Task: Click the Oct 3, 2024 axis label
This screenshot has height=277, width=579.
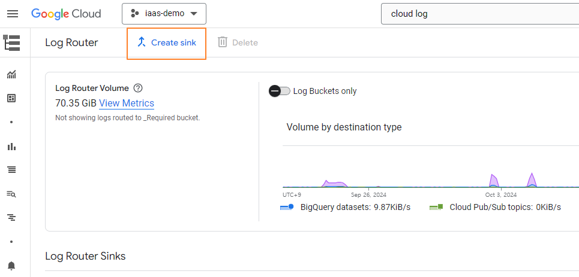Action: coord(501,195)
